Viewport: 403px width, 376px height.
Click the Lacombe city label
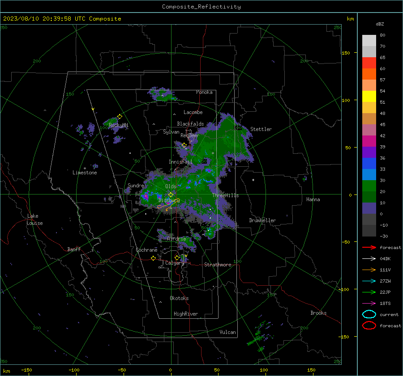tap(193, 112)
